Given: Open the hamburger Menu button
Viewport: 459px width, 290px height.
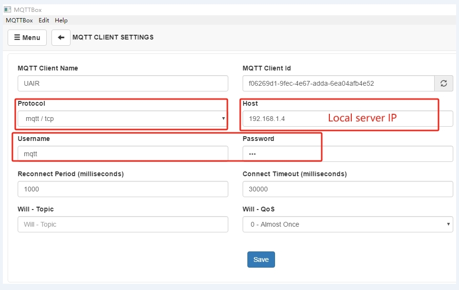Looking at the screenshot, I should (x=27, y=38).
